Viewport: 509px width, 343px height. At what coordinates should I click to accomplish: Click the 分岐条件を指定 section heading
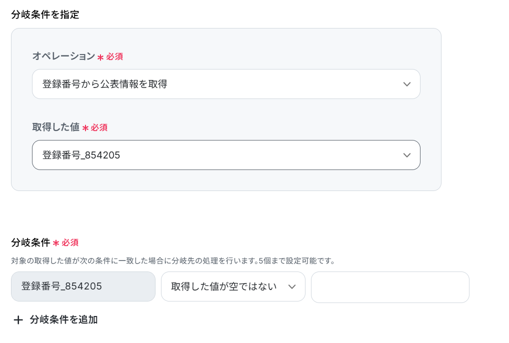[x=45, y=14]
